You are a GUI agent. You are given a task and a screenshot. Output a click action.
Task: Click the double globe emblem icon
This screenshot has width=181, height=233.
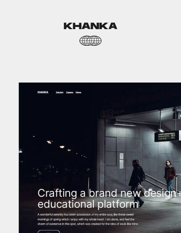point(90,41)
